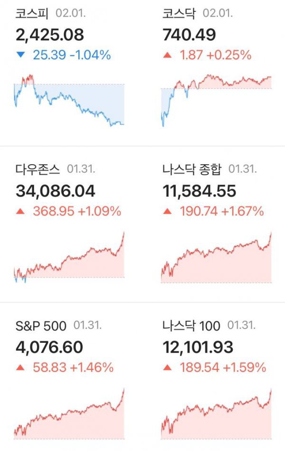
Task: Select the 코스피 intraday chart
Action: click(x=69, y=101)
